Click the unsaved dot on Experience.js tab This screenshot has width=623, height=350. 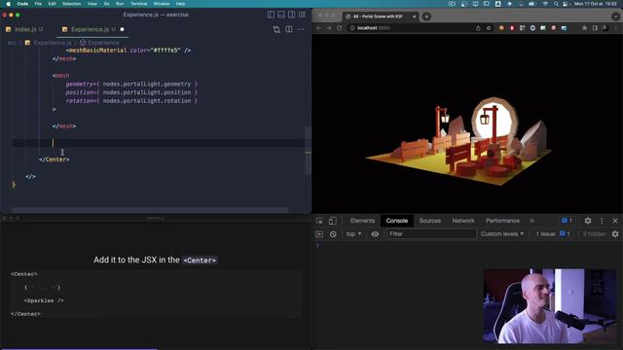click(122, 29)
